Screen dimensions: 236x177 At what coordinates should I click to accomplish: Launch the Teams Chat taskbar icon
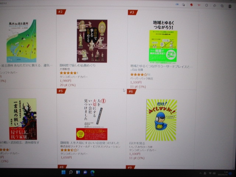click(x=85, y=172)
